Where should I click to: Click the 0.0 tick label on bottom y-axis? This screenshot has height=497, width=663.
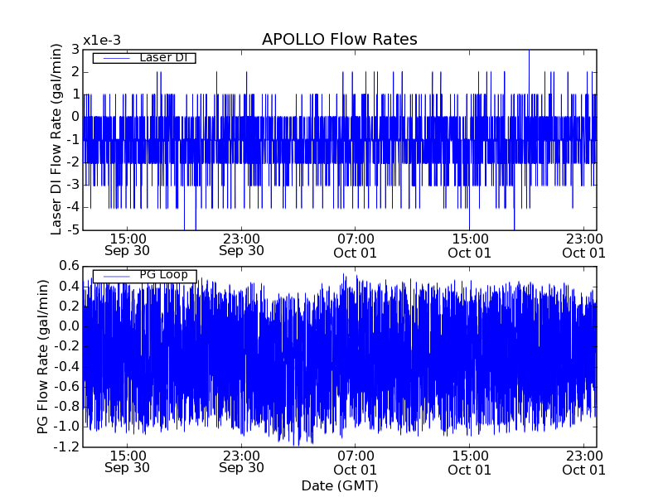(70, 326)
